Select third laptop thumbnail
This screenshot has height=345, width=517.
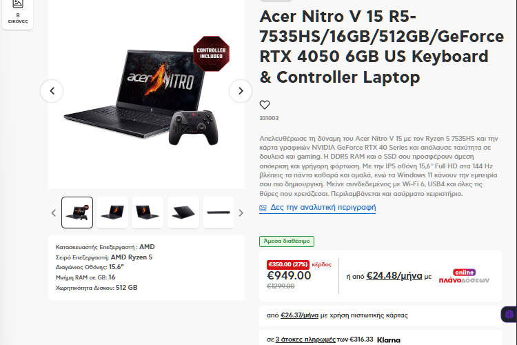148,213
